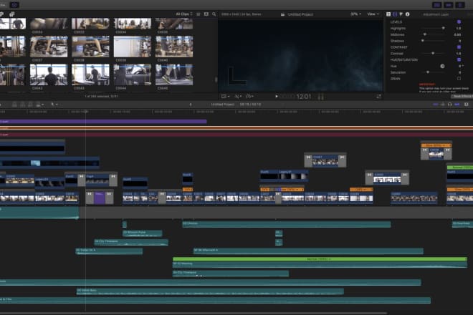Open the retime speed dropdown under the viewer
This screenshot has width=473, height=315.
point(250,97)
